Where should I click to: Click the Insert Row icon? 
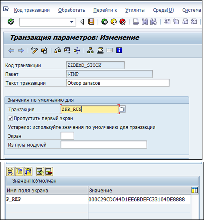click(39, 171)
